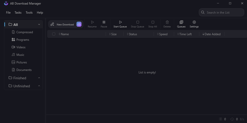Click the Stop Queue icon

pyautogui.click(x=138, y=22)
